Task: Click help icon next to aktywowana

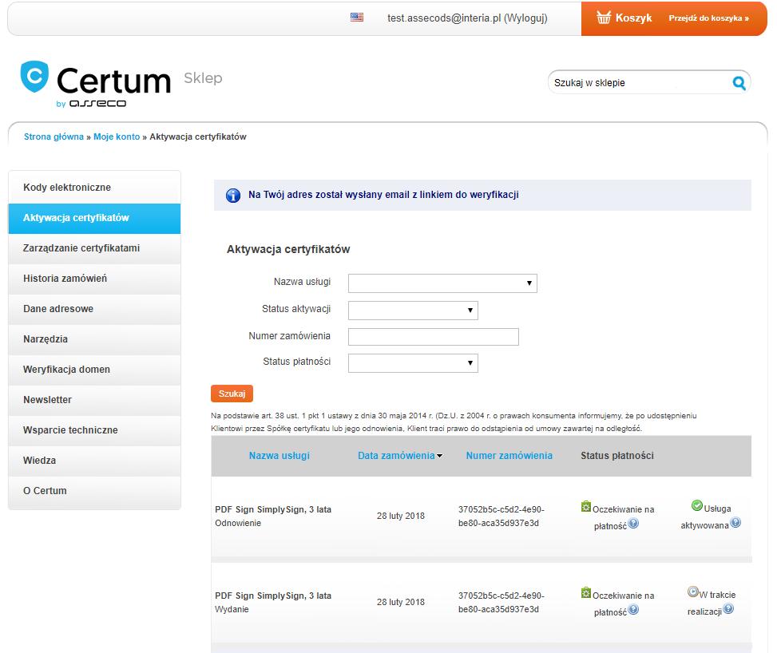Action: (735, 523)
